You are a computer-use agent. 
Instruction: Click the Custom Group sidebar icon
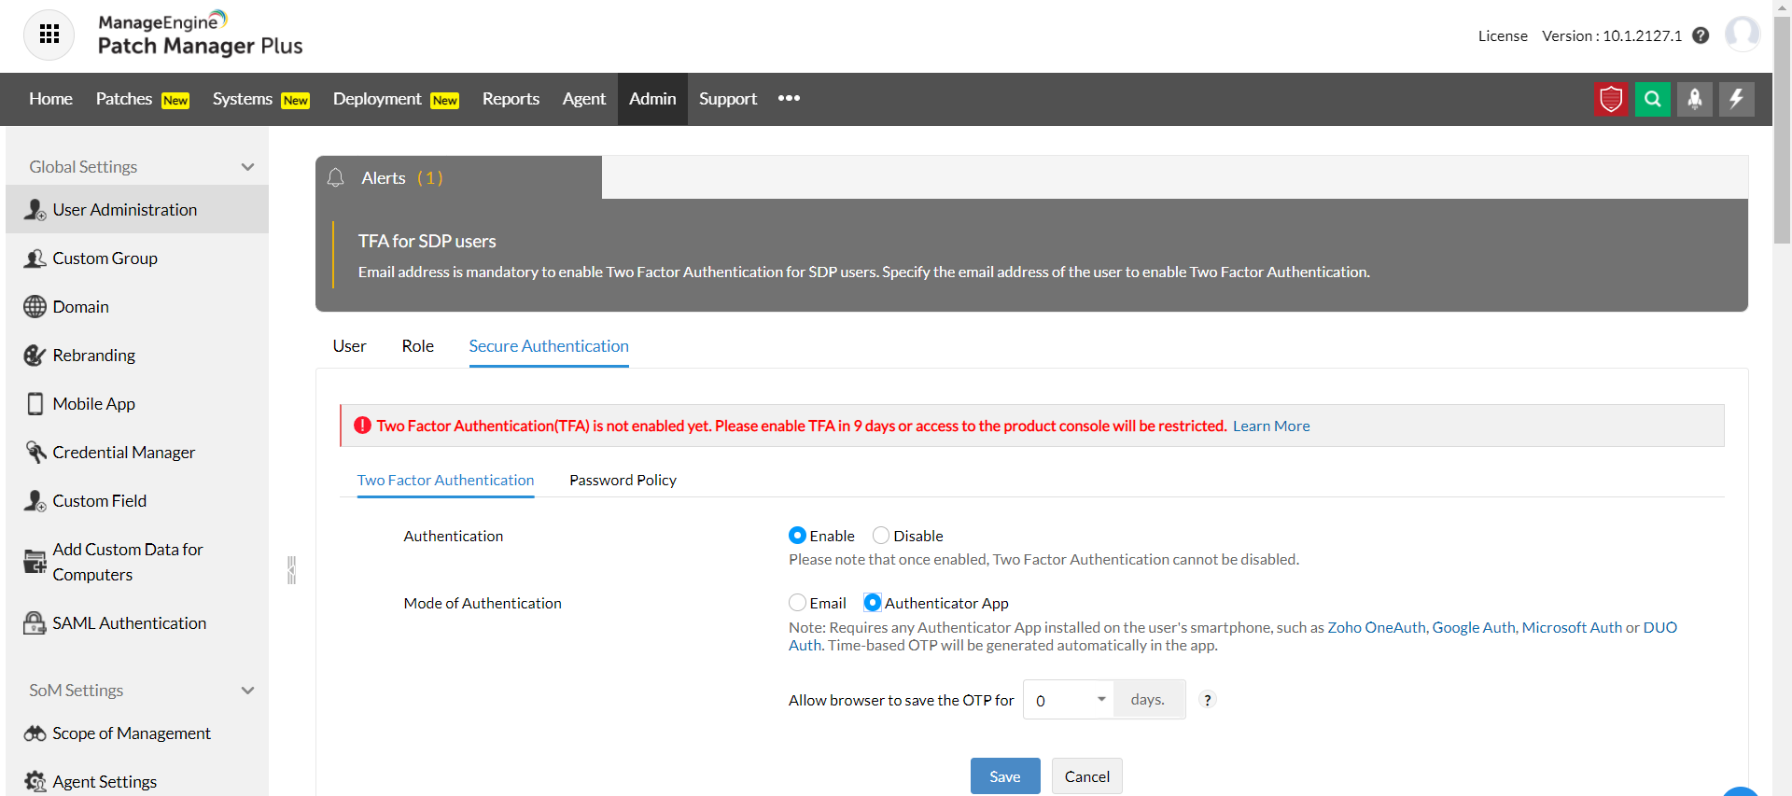point(35,258)
